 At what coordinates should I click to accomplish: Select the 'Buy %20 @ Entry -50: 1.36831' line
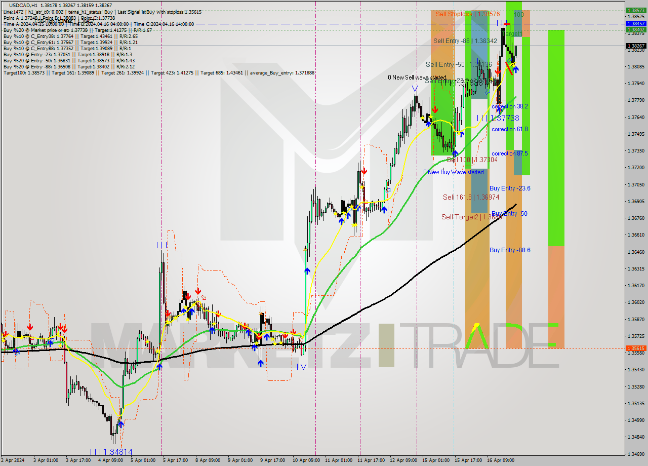pos(69,61)
